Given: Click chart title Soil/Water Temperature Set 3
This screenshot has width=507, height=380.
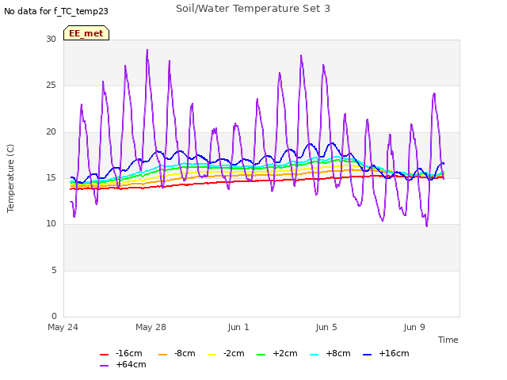Looking at the screenshot, I should pyautogui.click(x=253, y=9).
